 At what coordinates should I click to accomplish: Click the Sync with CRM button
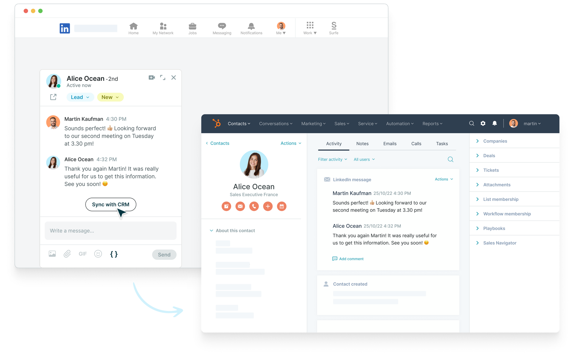click(x=110, y=204)
